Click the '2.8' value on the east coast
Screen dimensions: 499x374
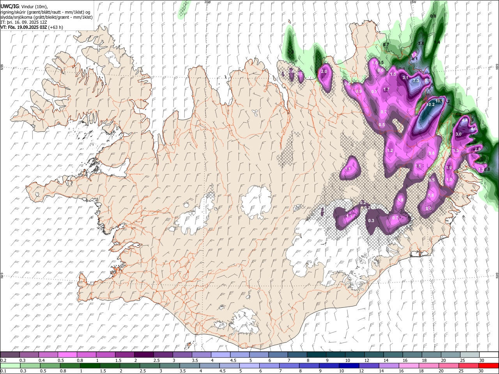[478, 149]
